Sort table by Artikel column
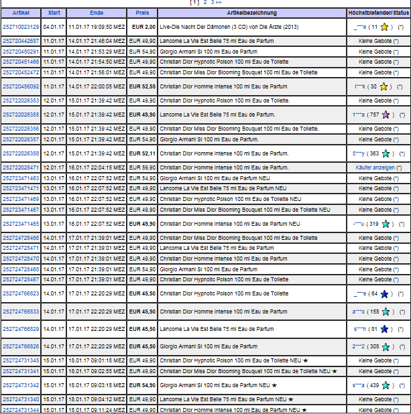 tap(21, 13)
